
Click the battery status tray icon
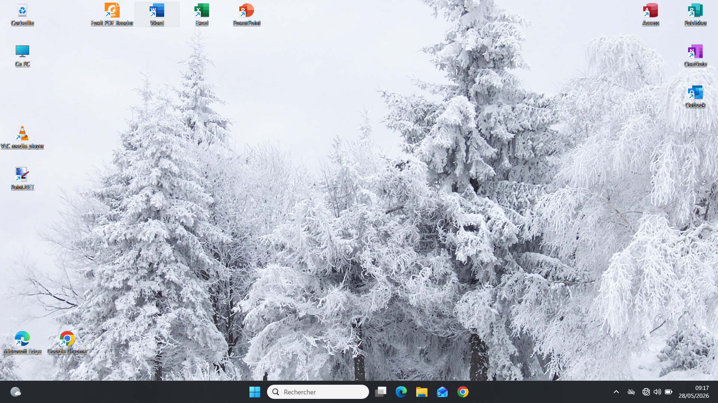669,392
